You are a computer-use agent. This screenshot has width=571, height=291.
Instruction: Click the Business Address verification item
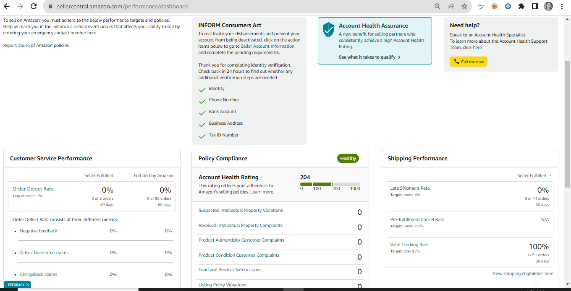221,124
